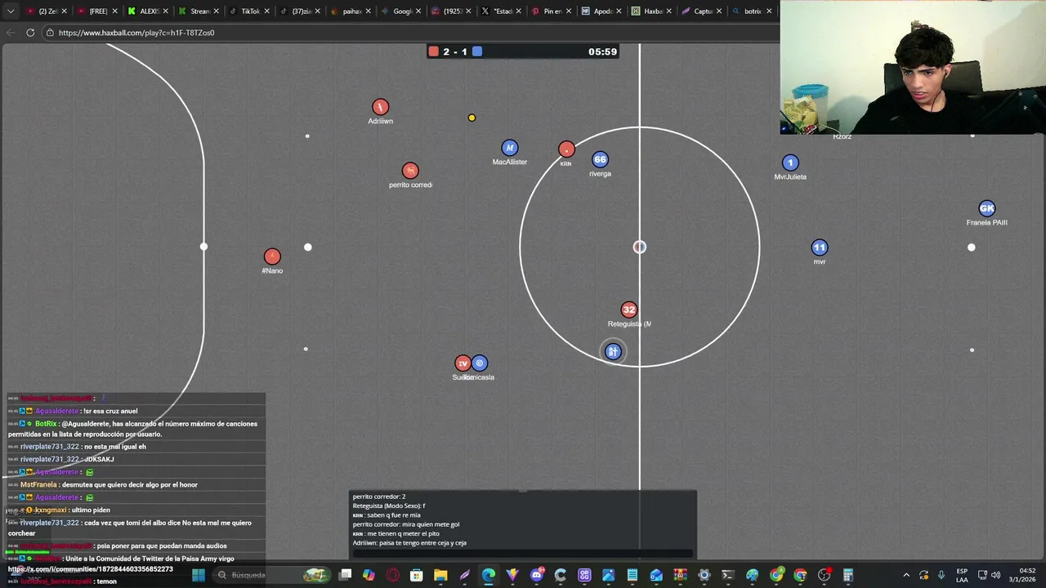Click blue GK player Franela PAIII

tap(987, 208)
